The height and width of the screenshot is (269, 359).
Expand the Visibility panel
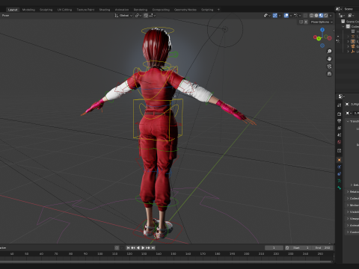tap(352, 212)
